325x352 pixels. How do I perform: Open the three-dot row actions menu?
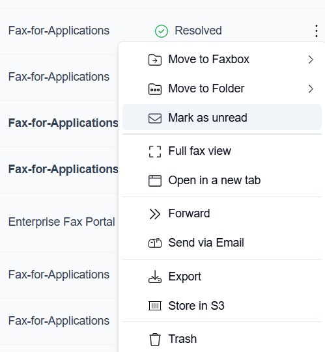tap(317, 31)
